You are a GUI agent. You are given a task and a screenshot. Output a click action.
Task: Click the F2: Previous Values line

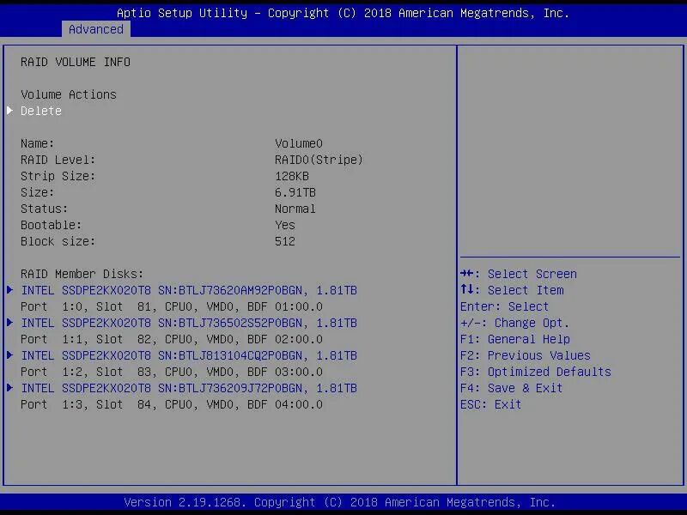(x=526, y=355)
